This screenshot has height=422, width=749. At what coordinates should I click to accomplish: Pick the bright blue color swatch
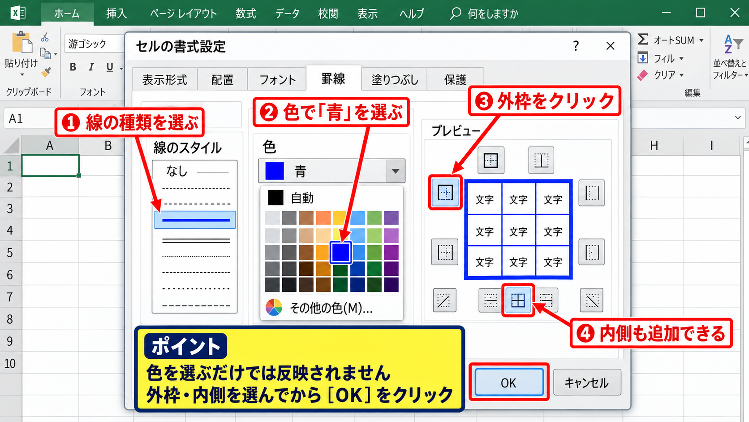pyautogui.click(x=340, y=252)
